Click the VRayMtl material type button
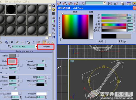Viewport: 136px width, 100px height. coord(46,46)
